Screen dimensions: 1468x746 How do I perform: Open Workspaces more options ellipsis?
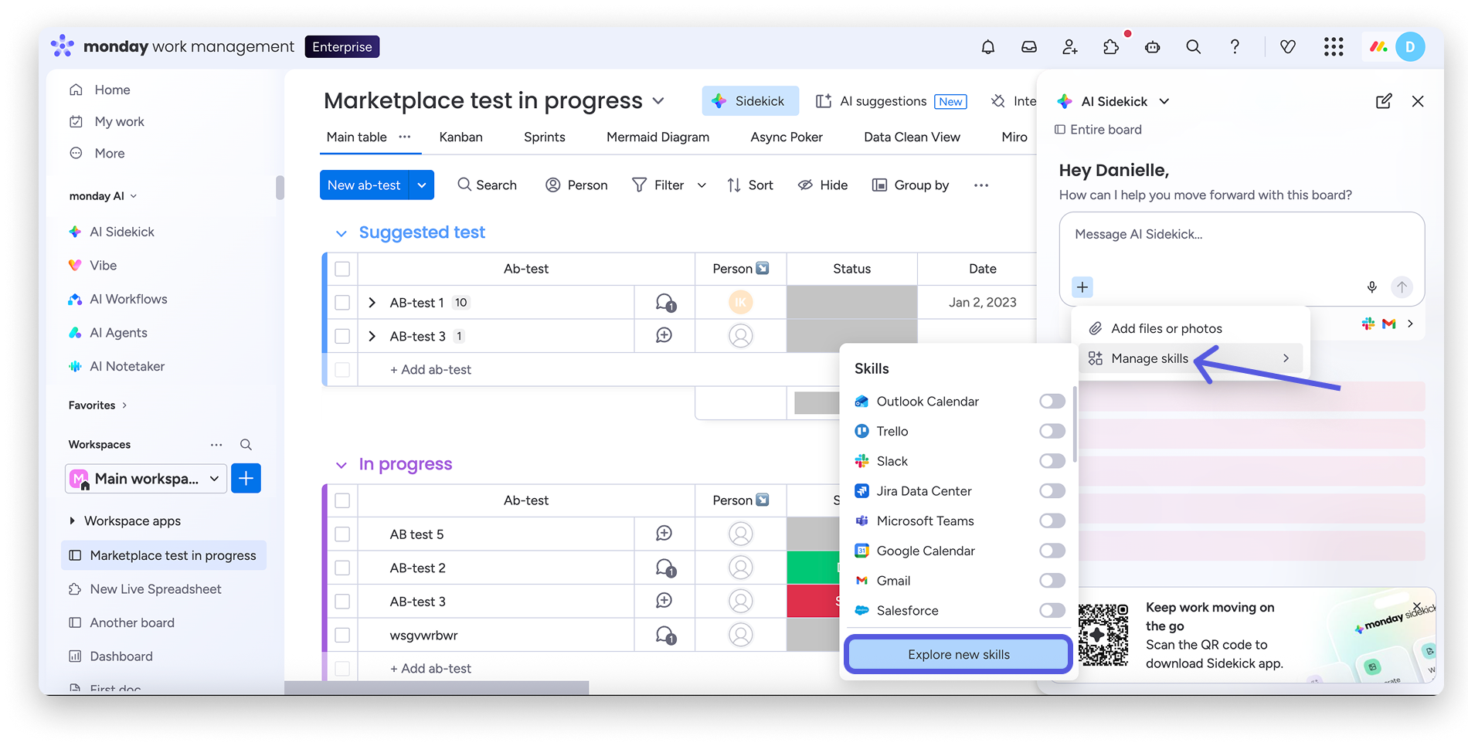pyautogui.click(x=216, y=445)
